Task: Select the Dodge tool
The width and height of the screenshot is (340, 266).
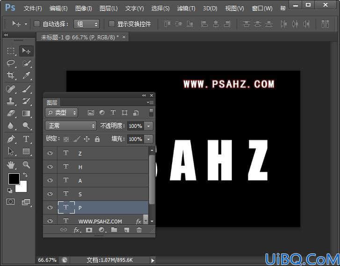Action: pos(26,126)
